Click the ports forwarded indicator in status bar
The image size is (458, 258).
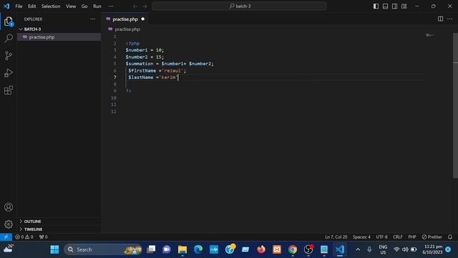click(x=43, y=237)
